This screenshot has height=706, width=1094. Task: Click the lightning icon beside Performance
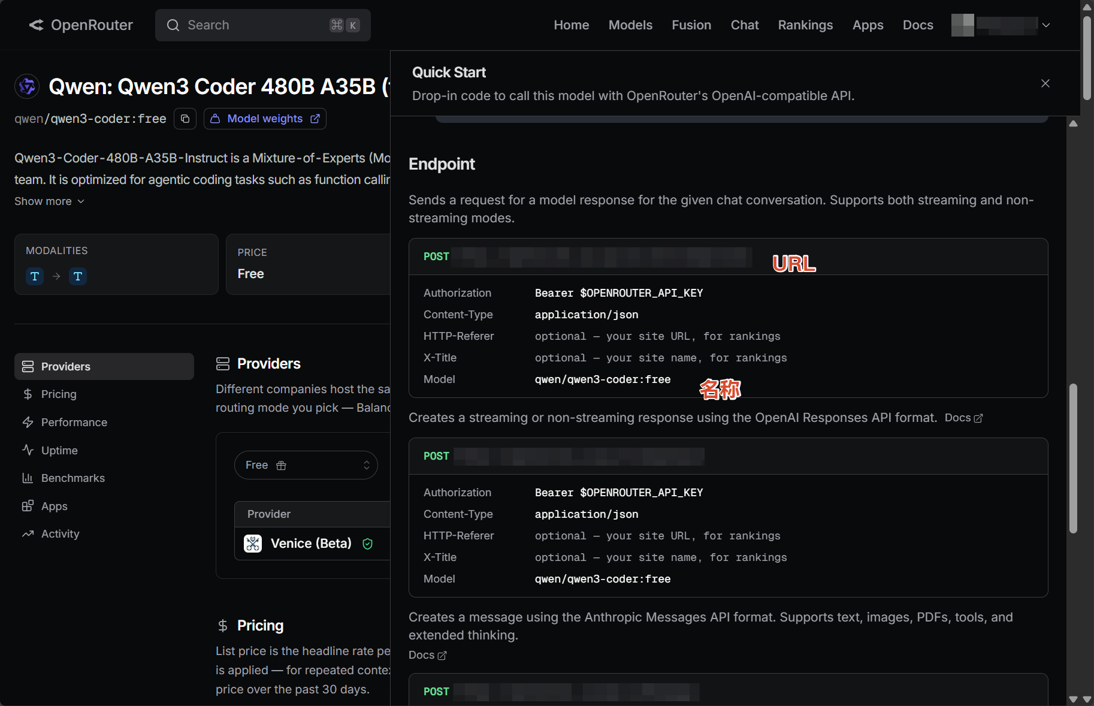pos(28,422)
